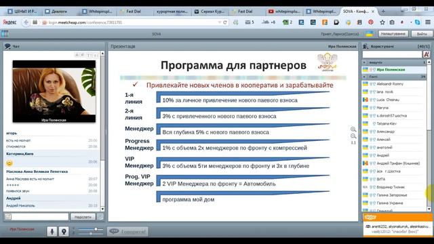Viewport: 434px width, 244px height.
Task: Click the smiley icon right of Надіслати
Action: pos(100,217)
